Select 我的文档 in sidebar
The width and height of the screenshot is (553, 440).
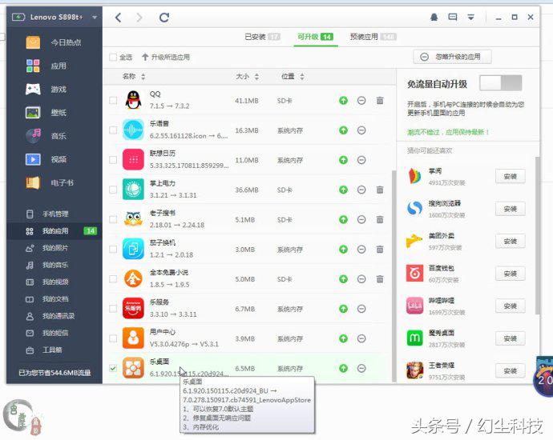(54, 299)
